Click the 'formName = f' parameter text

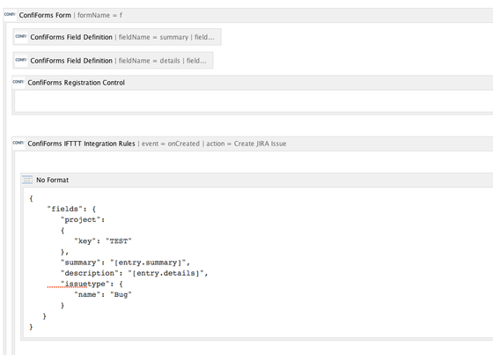[x=99, y=15]
